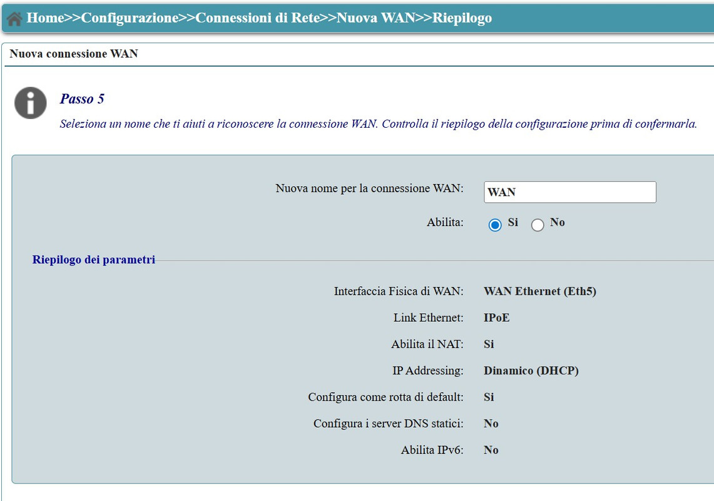Click the 'Passo 5' step title
The height and width of the screenshot is (501, 714).
point(82,99)
